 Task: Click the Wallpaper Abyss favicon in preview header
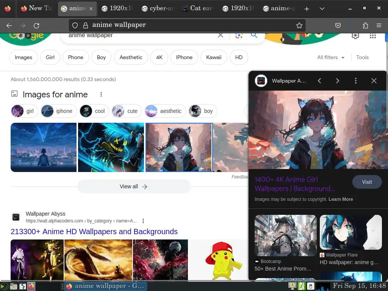point(261,81)
